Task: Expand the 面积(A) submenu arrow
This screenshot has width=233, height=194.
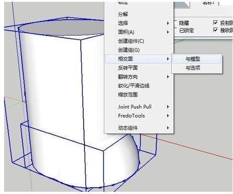Action: click(168, 32)
